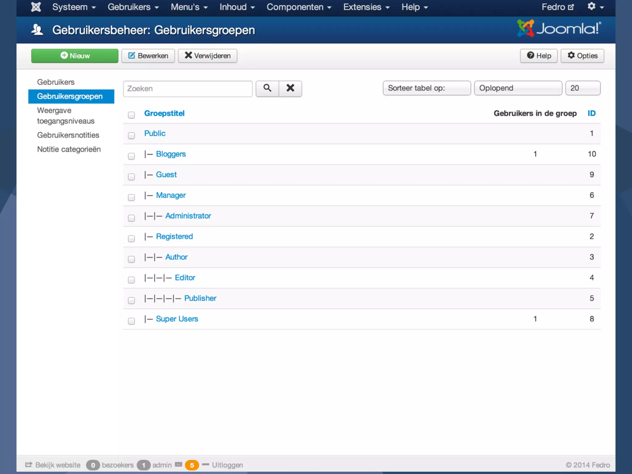Toggle select-all checkbox beside Groepstitel

pyautogui.click(x=131, y=115)
